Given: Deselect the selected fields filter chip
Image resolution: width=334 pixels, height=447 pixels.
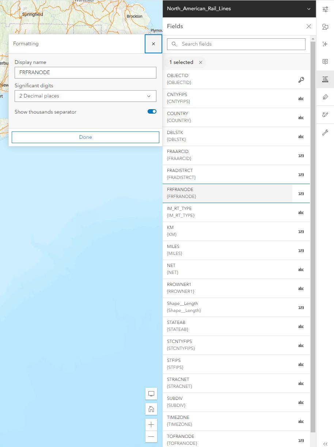Looking at the screenshot, I should click(200, 62).
